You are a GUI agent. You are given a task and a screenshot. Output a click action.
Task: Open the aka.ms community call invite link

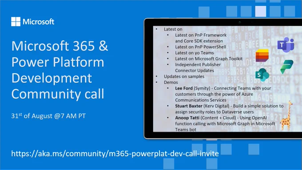pyautogui.click(x=115, y=154)
